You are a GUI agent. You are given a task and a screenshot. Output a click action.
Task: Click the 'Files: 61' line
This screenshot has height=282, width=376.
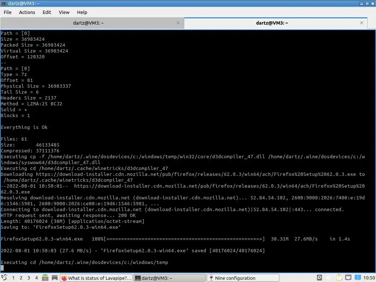[14, 139]
